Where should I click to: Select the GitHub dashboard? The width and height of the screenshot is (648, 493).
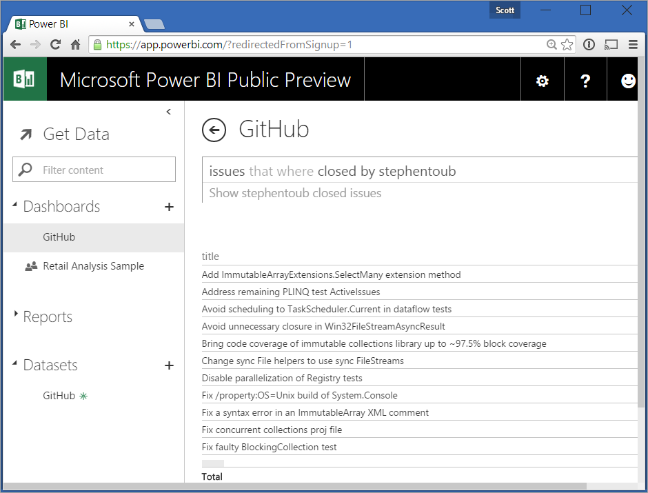point(59,237)
